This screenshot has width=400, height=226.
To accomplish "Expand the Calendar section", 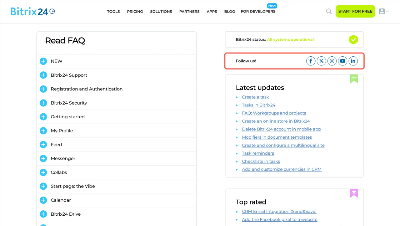I will (x=43, y=200).
